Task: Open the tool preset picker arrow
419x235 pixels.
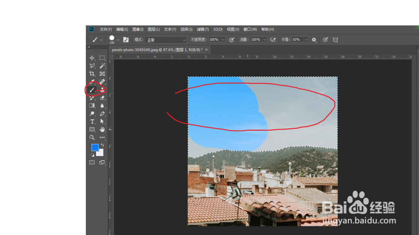Action: point(101,40)
